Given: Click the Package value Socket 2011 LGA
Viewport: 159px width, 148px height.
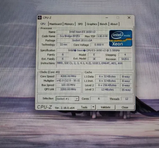Looking at the screenshot, I should tap(82, 40).
